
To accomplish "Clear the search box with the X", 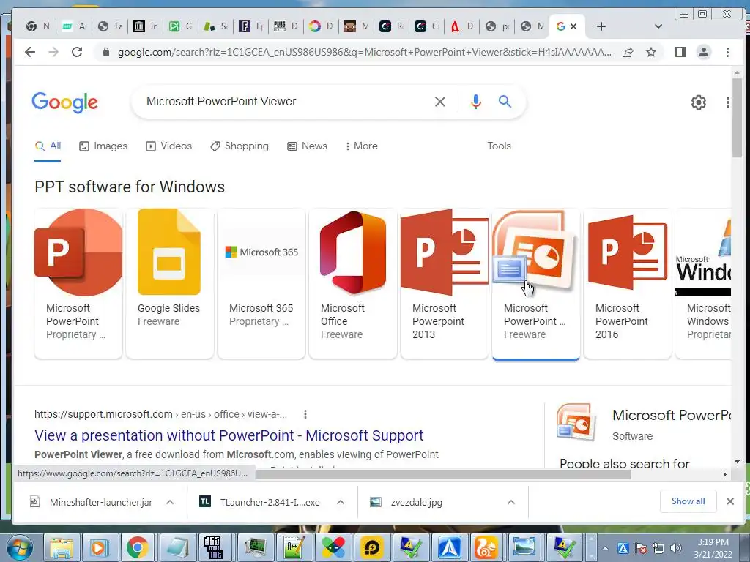I will (x=440, y=101).
